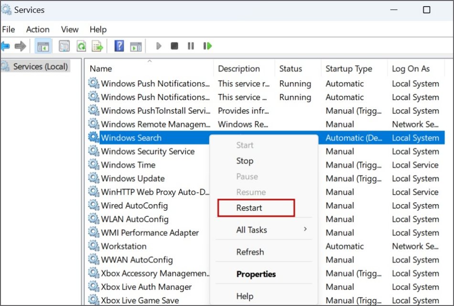Select the Windows Update service
This screenshot has height=306, width=454.
point(133,179)
